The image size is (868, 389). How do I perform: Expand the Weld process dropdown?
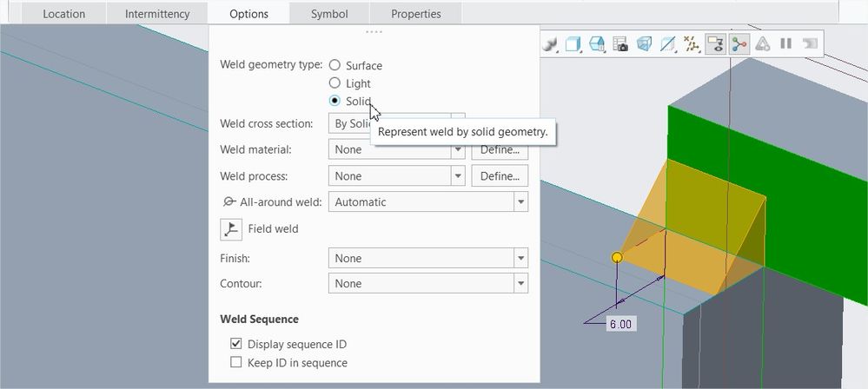[x=458, y=176]
